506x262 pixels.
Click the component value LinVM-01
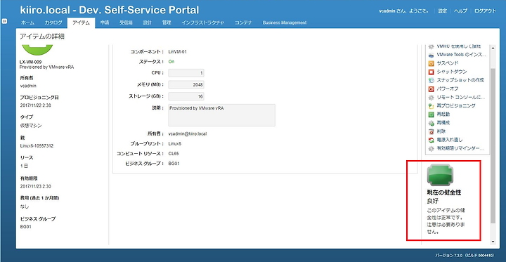click(x=178, y=51)
